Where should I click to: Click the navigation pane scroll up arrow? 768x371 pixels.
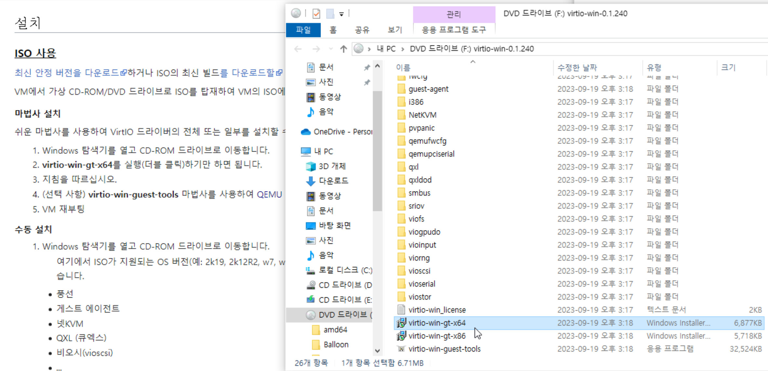377,66
